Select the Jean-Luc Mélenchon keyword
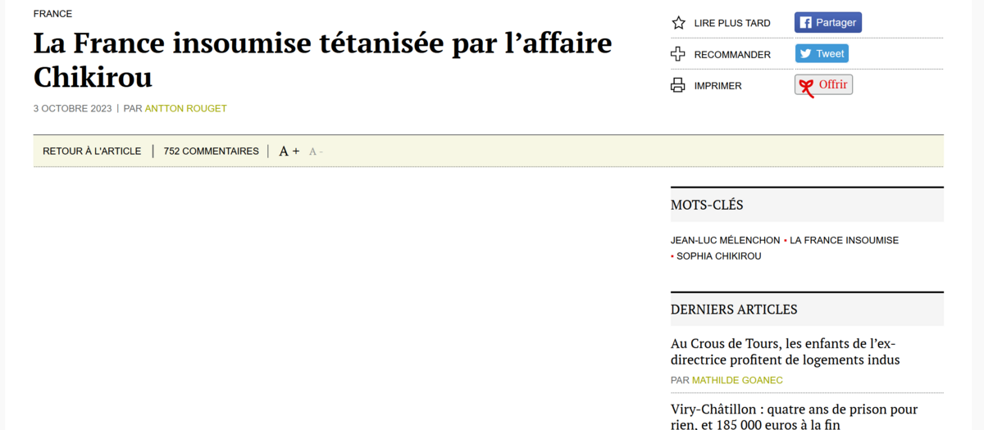Screen dimensions: 984x430 (x=725, y=241)
